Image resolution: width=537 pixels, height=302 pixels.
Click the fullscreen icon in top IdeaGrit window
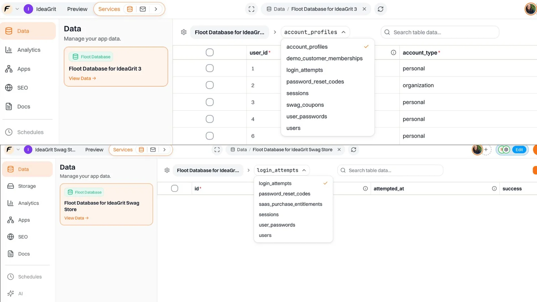pyautogui.click(x=251, y=9)
